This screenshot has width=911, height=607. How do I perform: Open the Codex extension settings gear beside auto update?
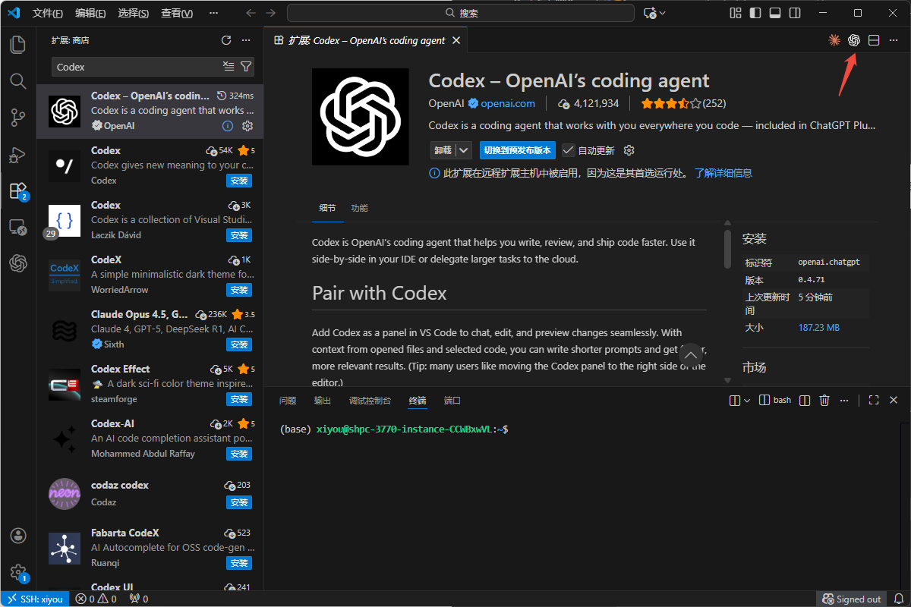tap(629, 150)
